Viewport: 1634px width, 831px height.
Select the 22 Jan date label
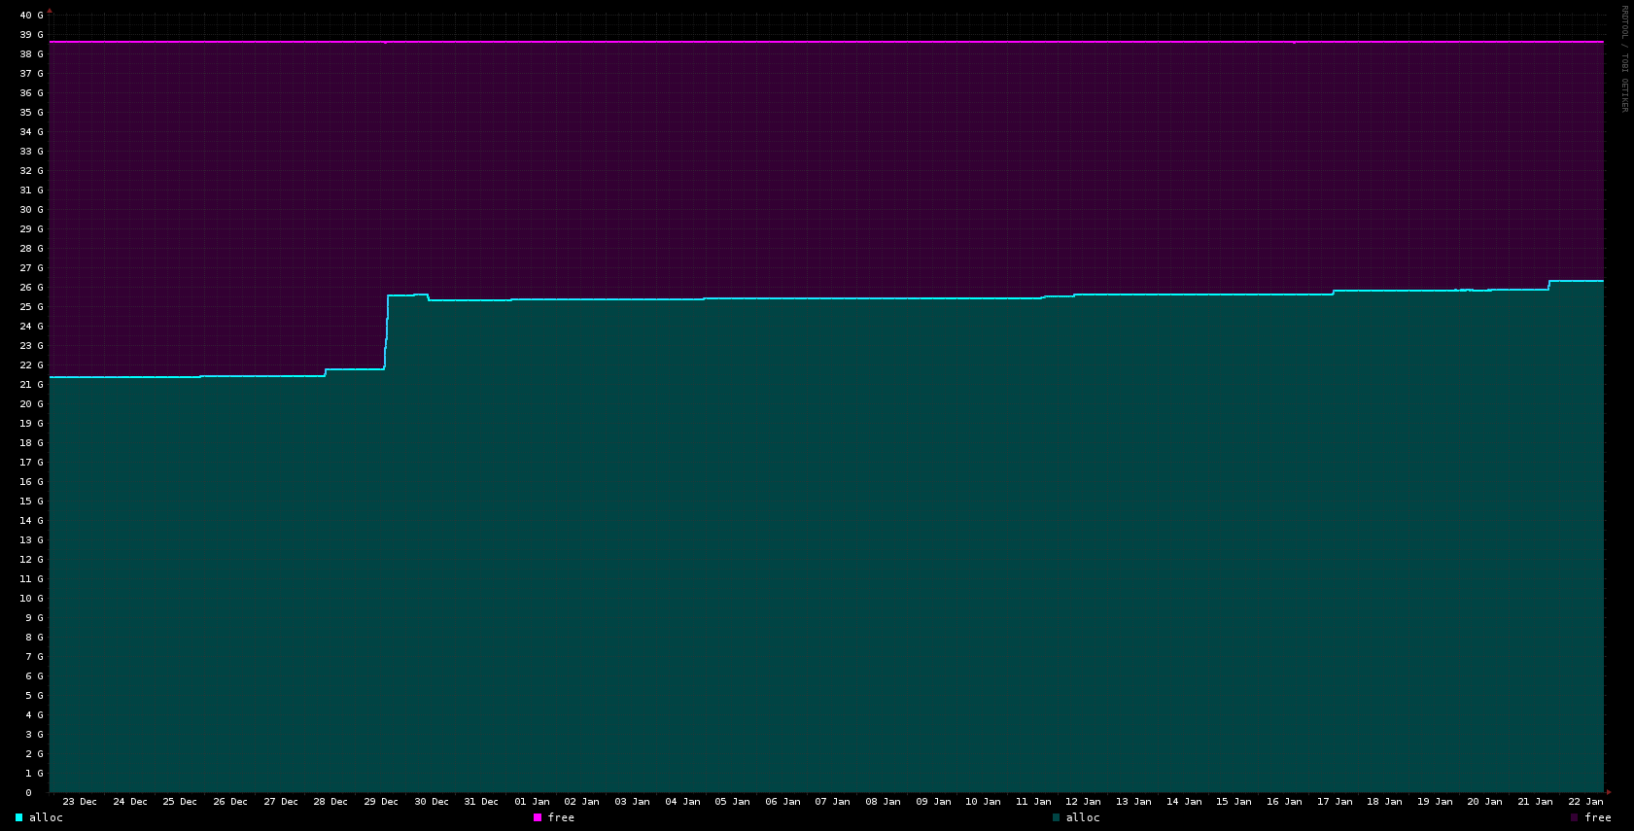pyautogui.click(x=1585, y=802)
